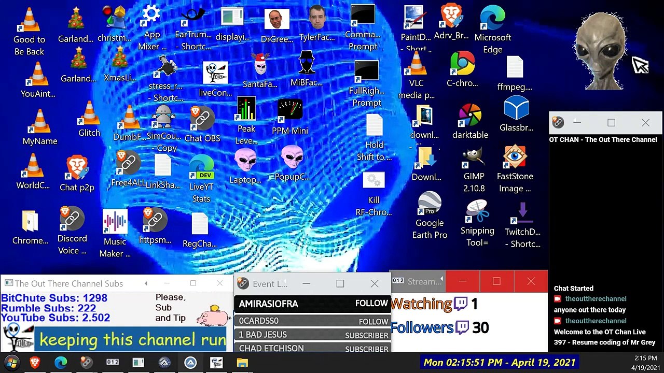This screenshot has width=664, height=373.
Task: Launch the LiveYT Stats Edge Dev shortcut
Action: pos(201,179)
